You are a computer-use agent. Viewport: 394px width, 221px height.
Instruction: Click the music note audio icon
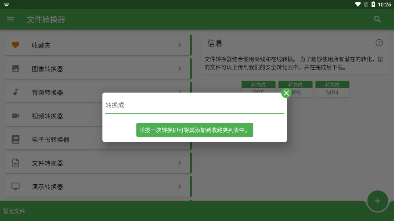[16, 92]
